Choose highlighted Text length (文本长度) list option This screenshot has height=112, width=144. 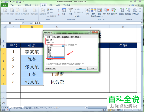(56, 57)
